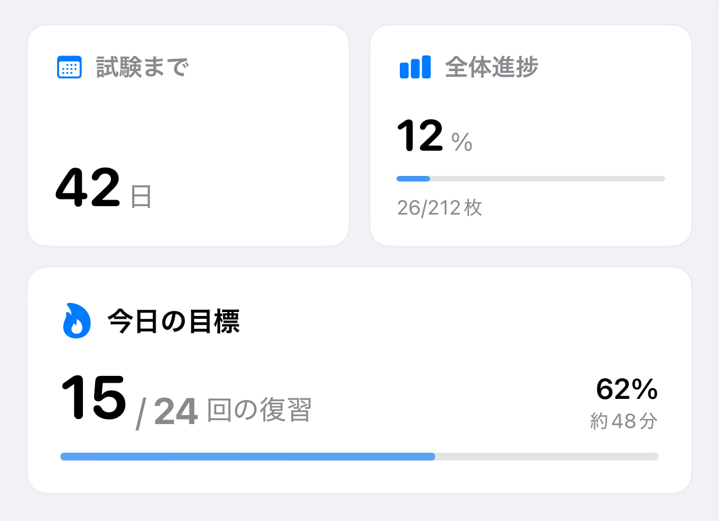
Task: Select the 全体進捗 heading
Action: coord(491,68)
